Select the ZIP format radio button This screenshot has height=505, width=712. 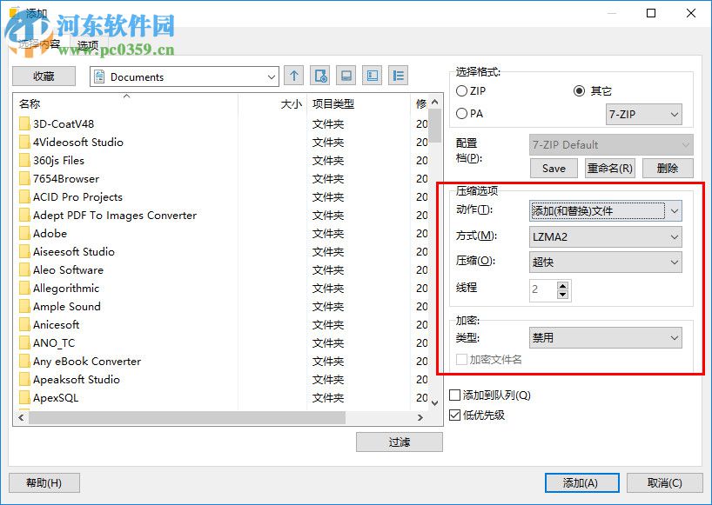click(461, 91)
